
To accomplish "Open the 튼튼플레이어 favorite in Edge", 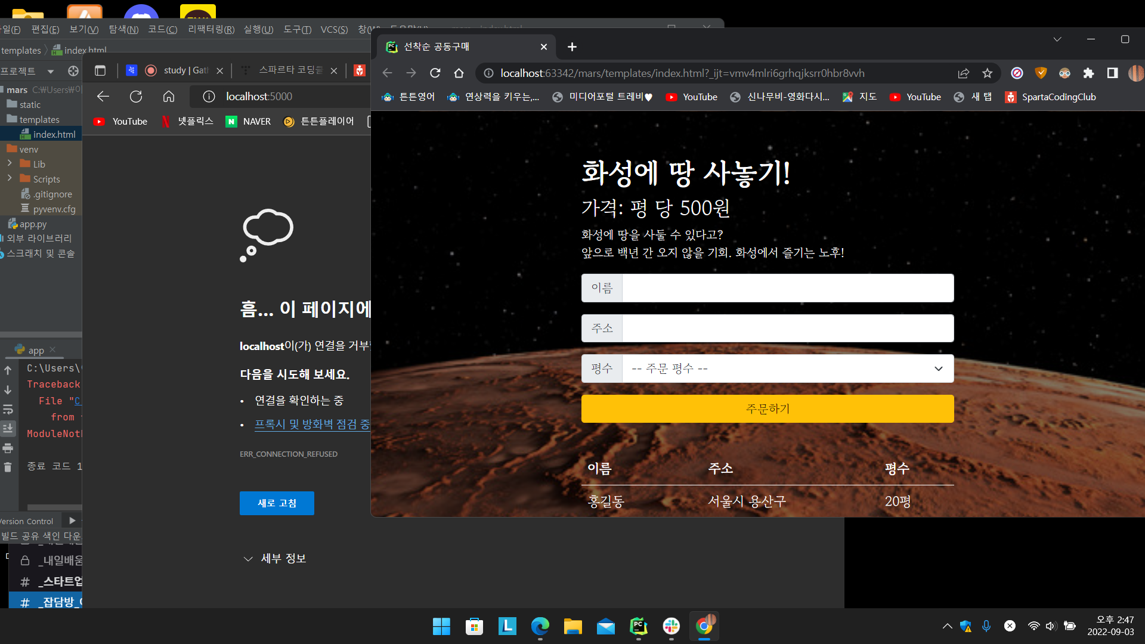I will coord(318,122).
